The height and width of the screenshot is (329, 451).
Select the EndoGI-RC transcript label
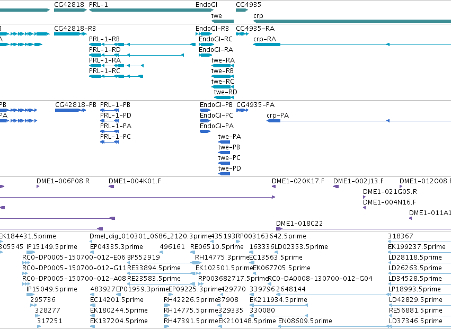[x=216, y=39]
